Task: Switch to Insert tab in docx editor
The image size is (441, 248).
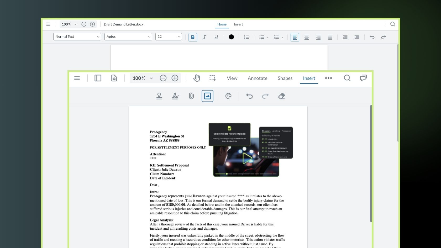Action: click(238, 24)
